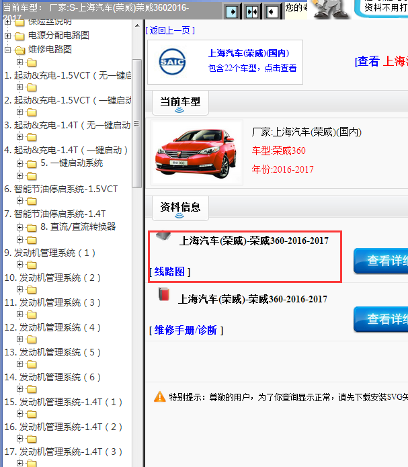Select 15. 发动机管理系统-1.4T (1) entry
This screenshot has height=467, width=408.
63,402
